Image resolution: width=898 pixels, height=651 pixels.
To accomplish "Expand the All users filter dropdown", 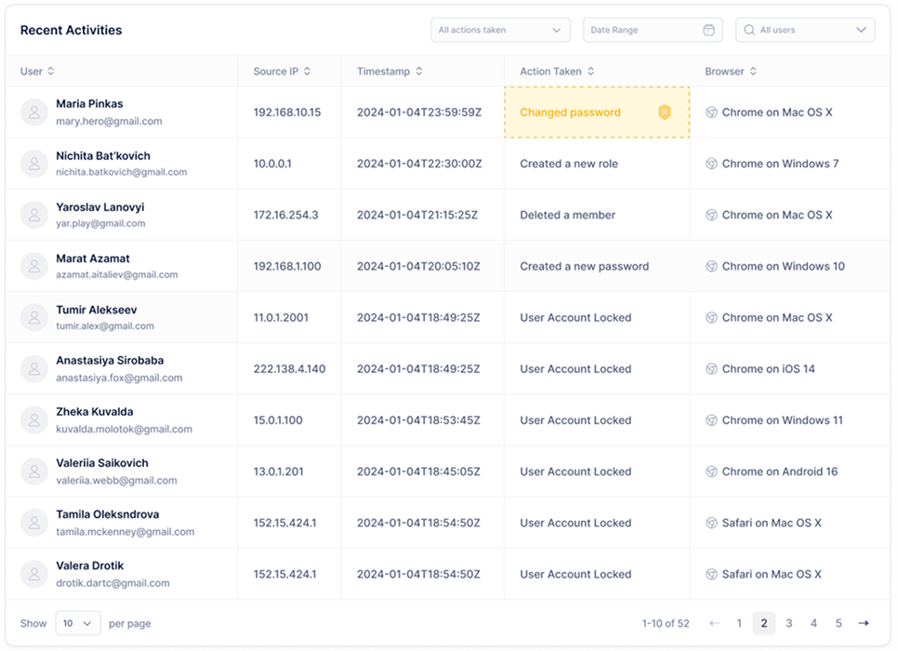I will click(x=805, y=30).
